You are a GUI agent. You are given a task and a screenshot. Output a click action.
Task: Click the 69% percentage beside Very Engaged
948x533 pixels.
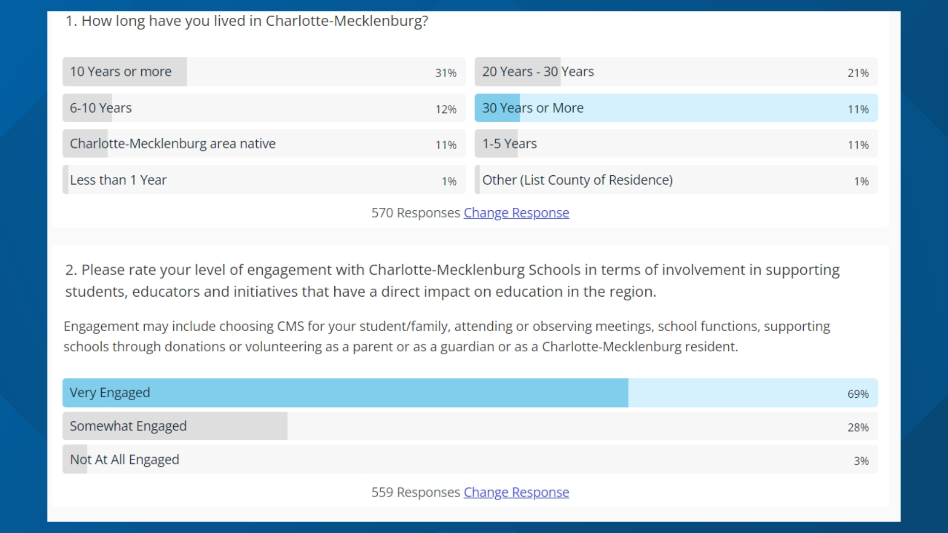tap(858, 394)
